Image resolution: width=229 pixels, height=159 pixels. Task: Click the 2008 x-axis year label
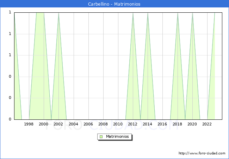coord(103,124)
